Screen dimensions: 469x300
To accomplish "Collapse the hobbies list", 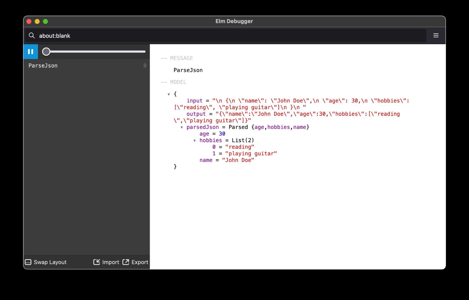I will [x=194, y=141].
